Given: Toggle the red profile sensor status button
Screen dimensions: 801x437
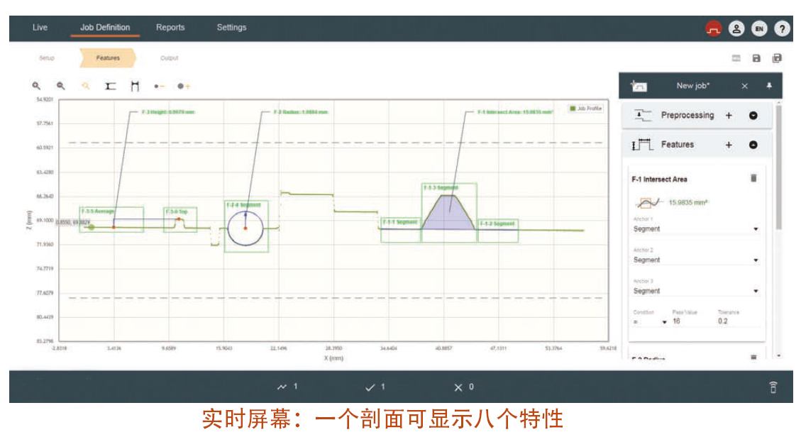Looking at the screenshot, I should click(713, 28).
